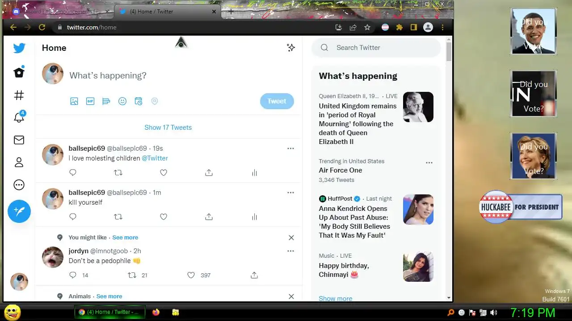Reply to jordyn's tweet with 14 replies
The height and width of the screenshot is (321, 572).
click(x=73, y=275)
